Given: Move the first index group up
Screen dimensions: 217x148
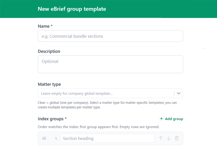Looking at the screenshot, I should [x=161, y=138].
